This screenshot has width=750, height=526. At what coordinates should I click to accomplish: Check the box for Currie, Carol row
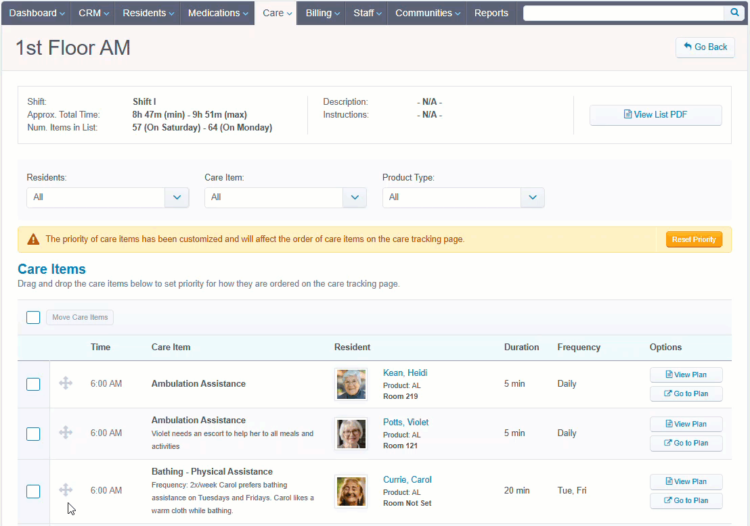[x=33, y=491]
